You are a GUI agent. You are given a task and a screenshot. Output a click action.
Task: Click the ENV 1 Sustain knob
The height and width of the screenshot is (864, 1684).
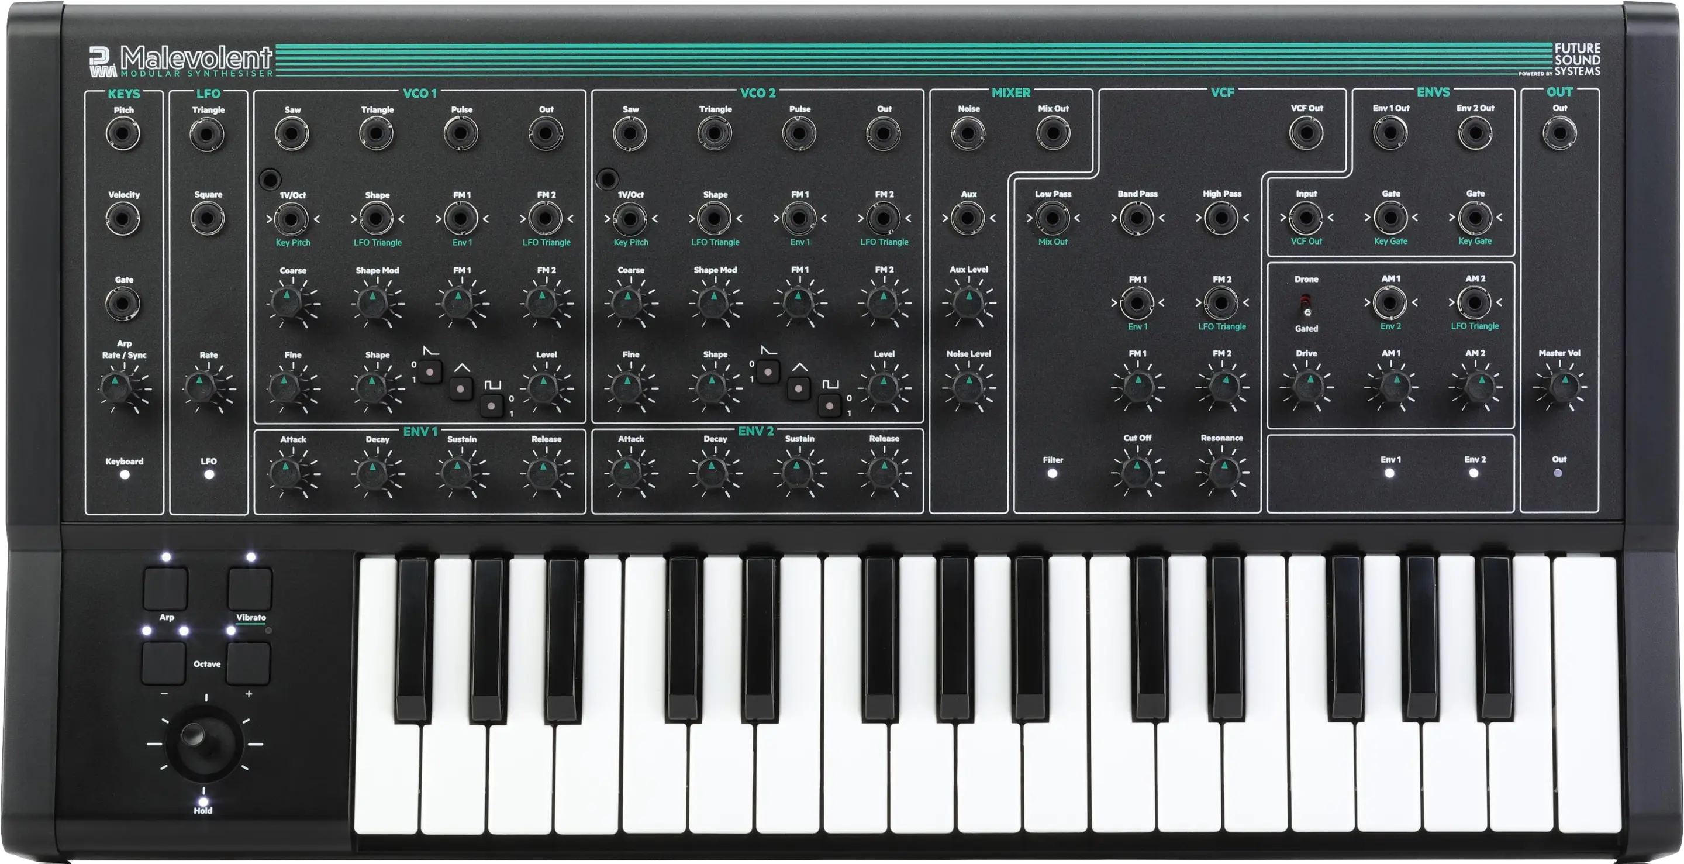pos(457,472)
